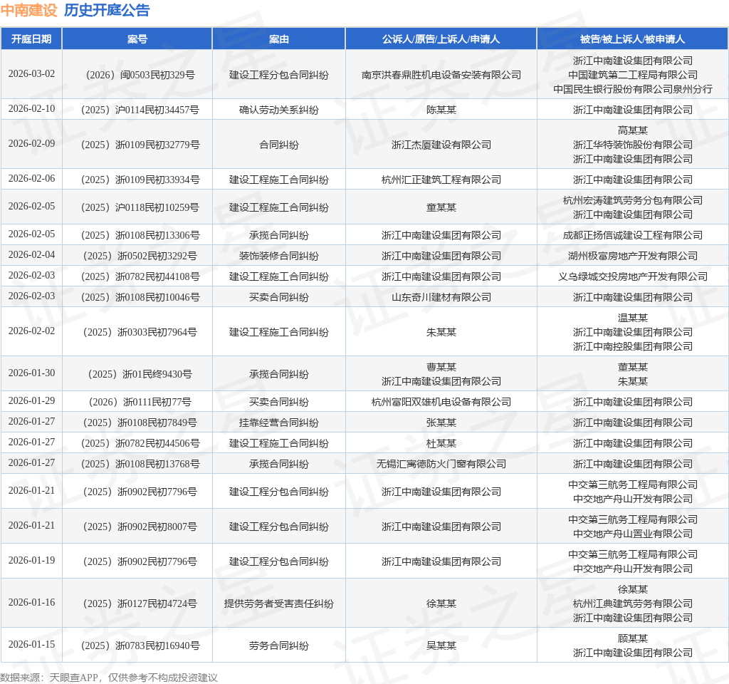Click the date 2026-02-10

click(31, 109)
